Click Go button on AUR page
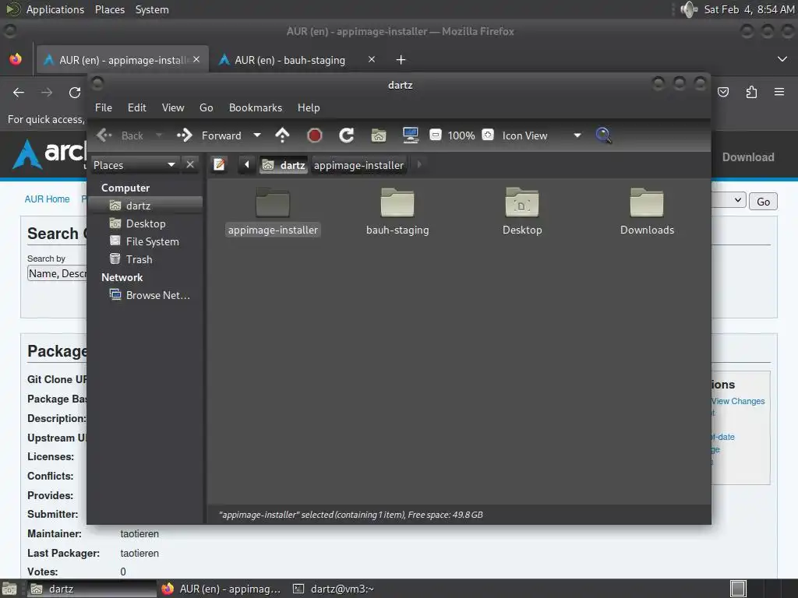 tap(763, 202)
